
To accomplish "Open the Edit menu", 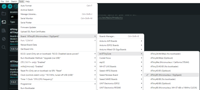I will click(7, 1).
